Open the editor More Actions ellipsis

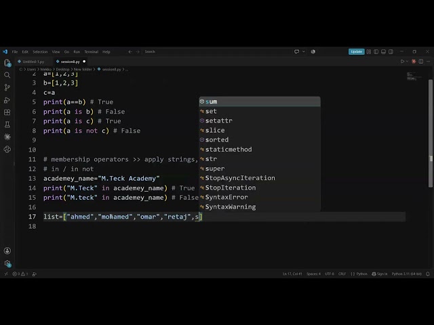point(428,62)
